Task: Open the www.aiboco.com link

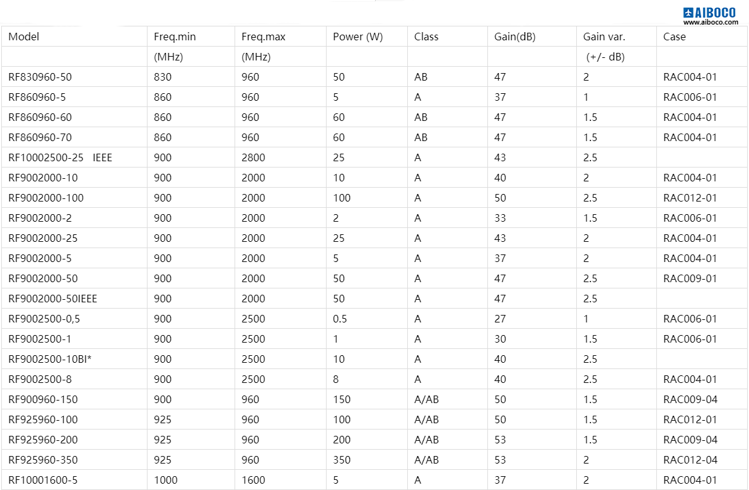Action: coord(711,22)
